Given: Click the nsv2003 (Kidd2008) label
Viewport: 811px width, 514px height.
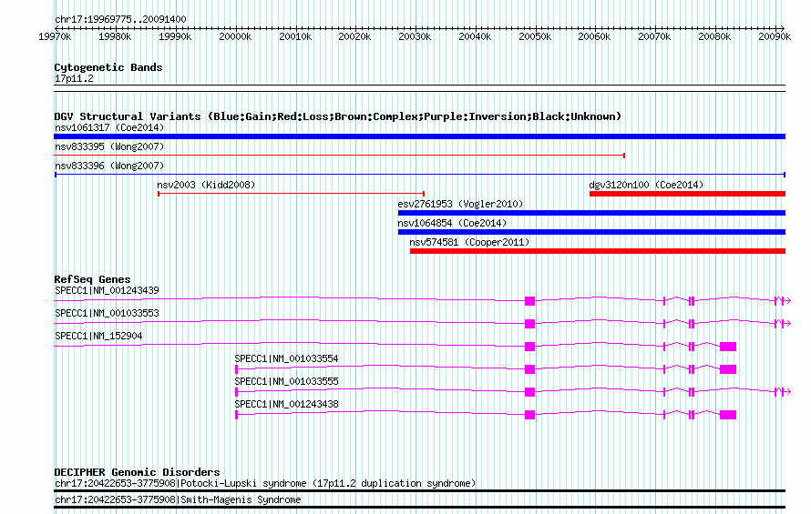Looking at the screenshot, I should pos(206,185).
